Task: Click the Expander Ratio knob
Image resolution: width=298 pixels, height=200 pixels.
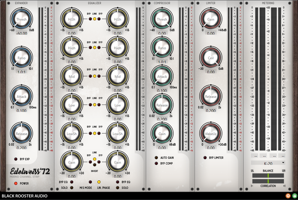Action: coord(22,58)
